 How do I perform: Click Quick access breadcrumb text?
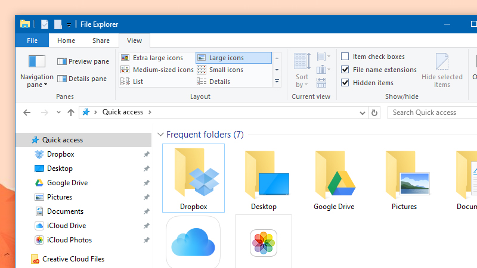123,112
